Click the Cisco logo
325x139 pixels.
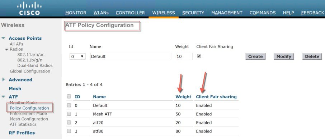[x=28, y=9]
